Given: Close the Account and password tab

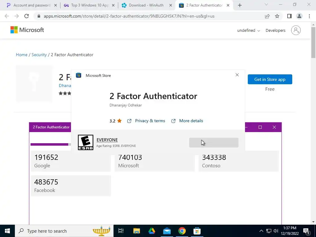Looking at the screenshot, I should click(56, 6).
